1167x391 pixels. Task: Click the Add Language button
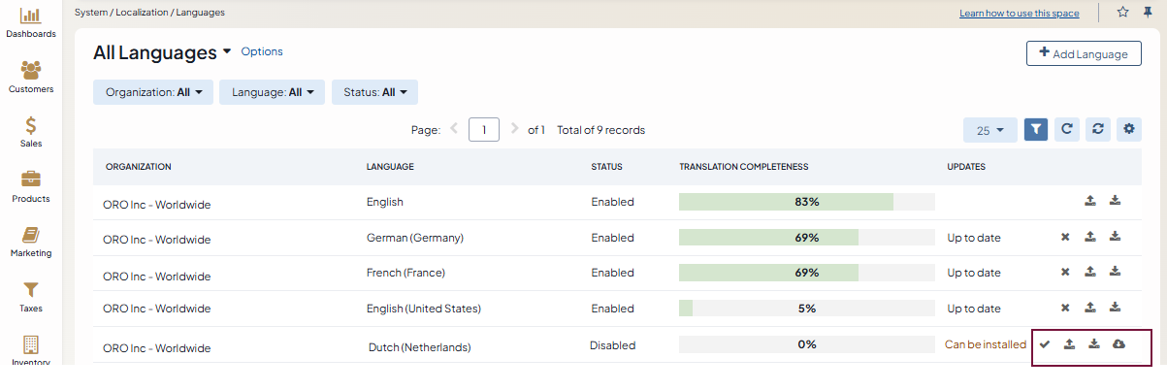[1083, 53]
